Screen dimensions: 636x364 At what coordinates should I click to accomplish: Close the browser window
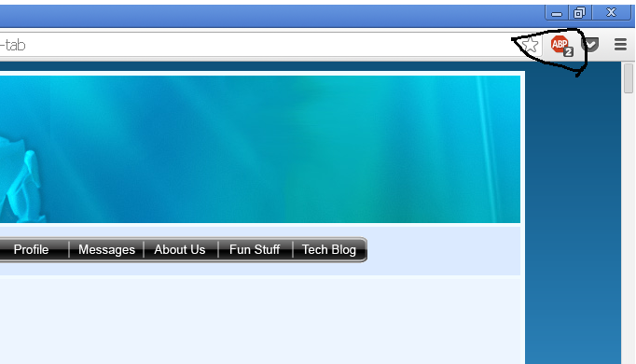(x=611, y=13)
